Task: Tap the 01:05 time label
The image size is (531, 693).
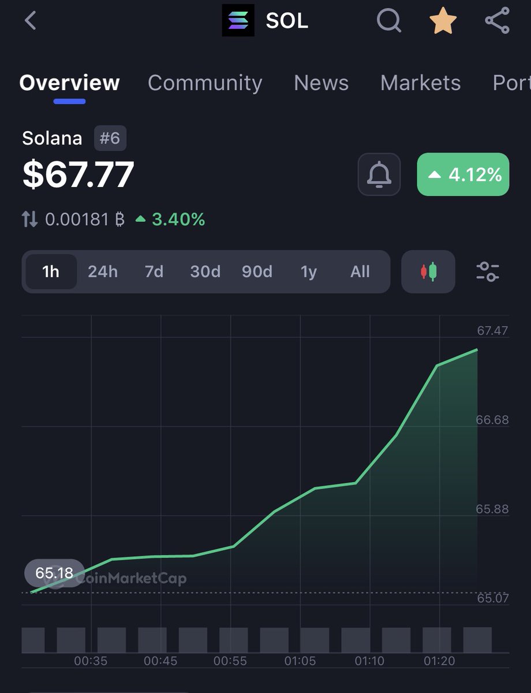Action: (x=300, y=661)
